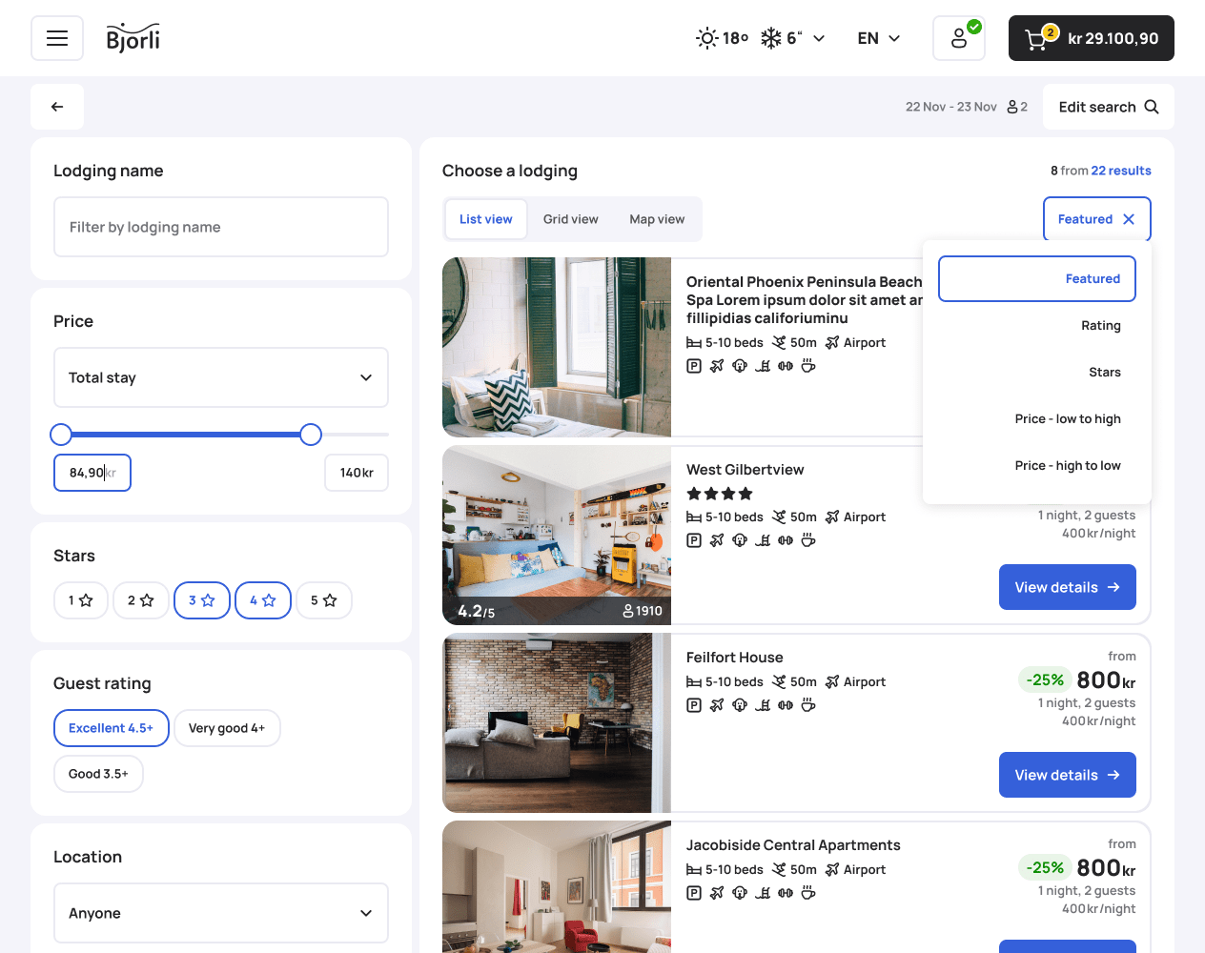Click the Filter by lodging name field
Viewport: 1205px width, 953px height.
(221, 227)
